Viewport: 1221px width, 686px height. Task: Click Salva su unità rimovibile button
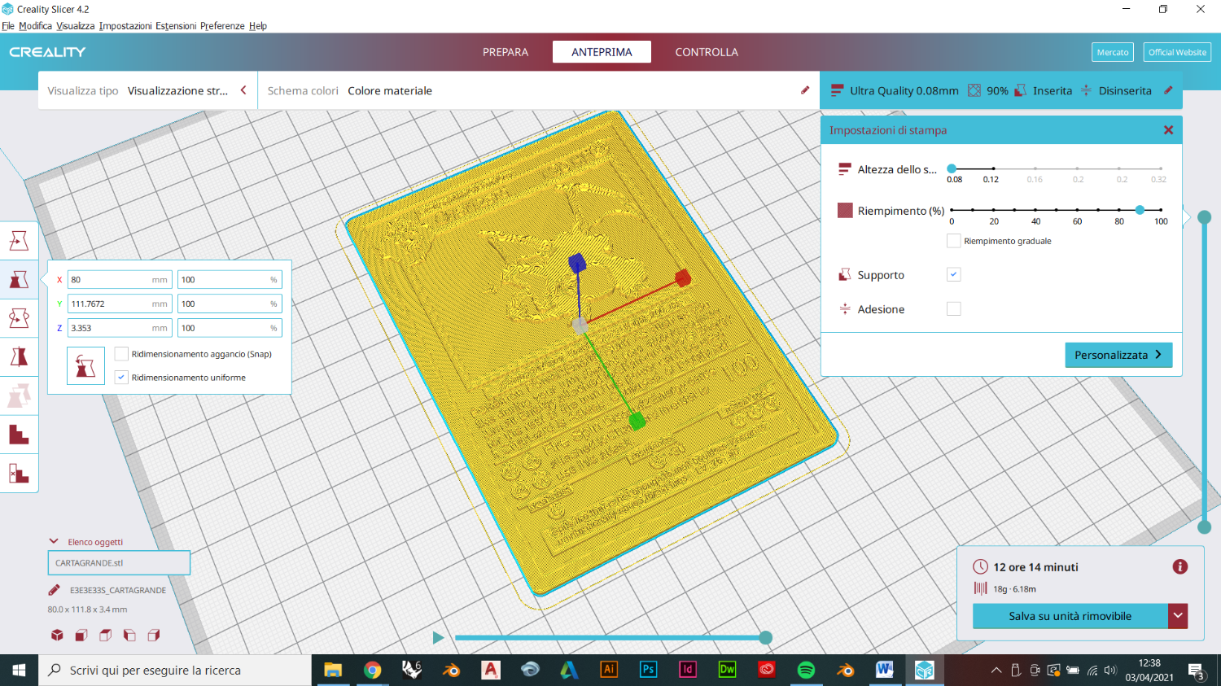point(1070,616)
